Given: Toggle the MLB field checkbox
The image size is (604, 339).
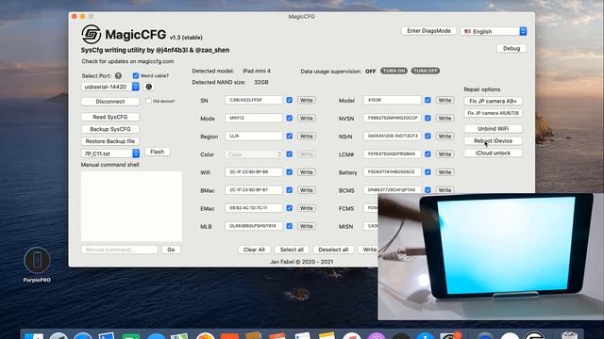Looking at the screenshot, I should (x=290, y=226).
